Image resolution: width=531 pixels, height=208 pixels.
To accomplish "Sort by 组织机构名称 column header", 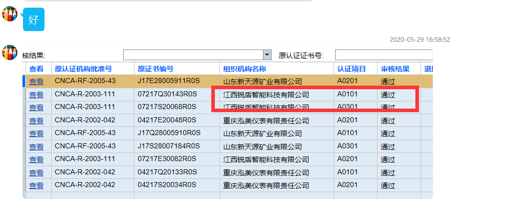I will 245,69.
